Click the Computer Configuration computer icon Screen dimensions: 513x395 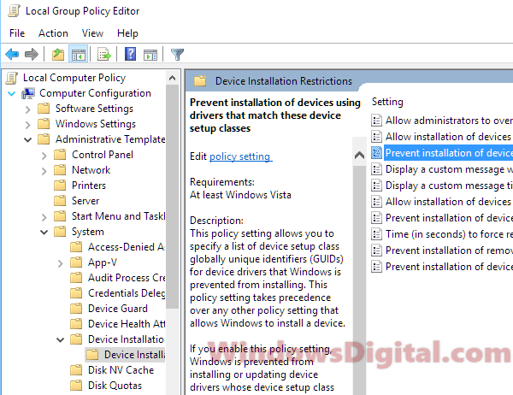[28, 93]
